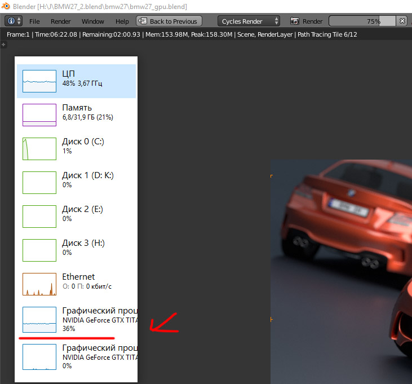Click the rendered red BMW image
The height and width of the screenshot is (384, 412).
342,272
